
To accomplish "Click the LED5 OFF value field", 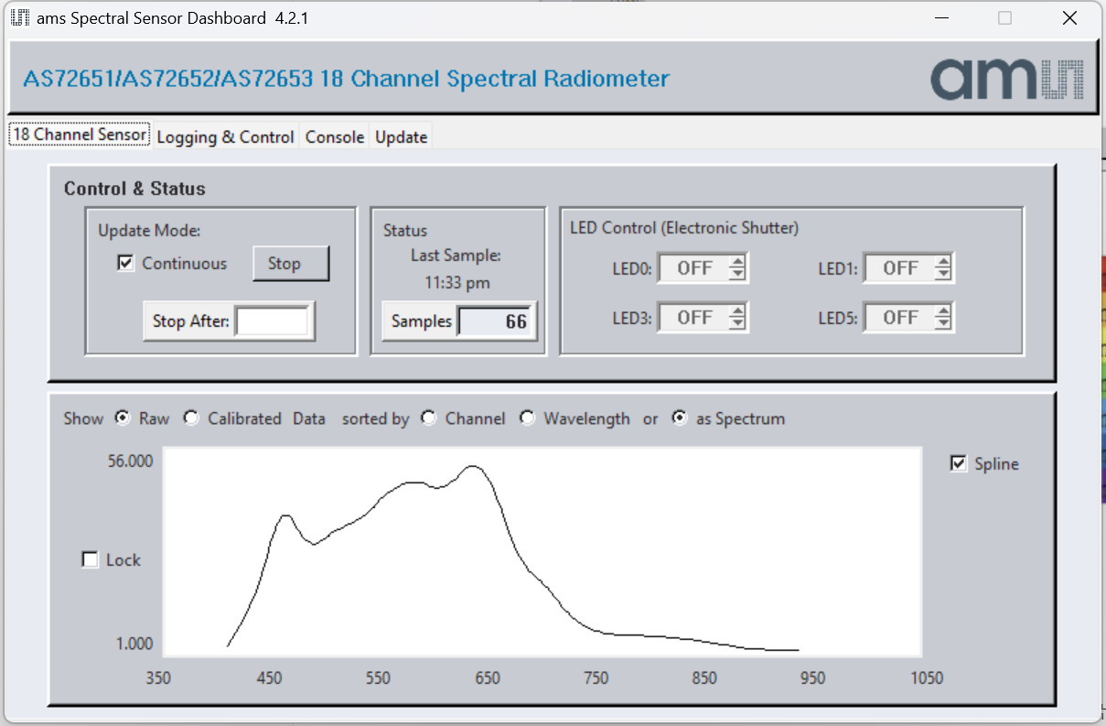I will [900, 318].
